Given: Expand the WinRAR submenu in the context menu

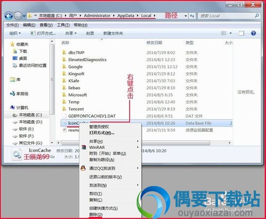Looking at the screenshot, I should click(97, 147).
